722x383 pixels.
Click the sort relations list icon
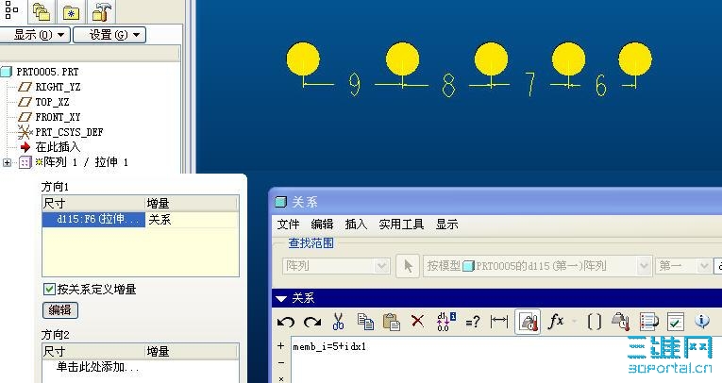click(648, 322)
